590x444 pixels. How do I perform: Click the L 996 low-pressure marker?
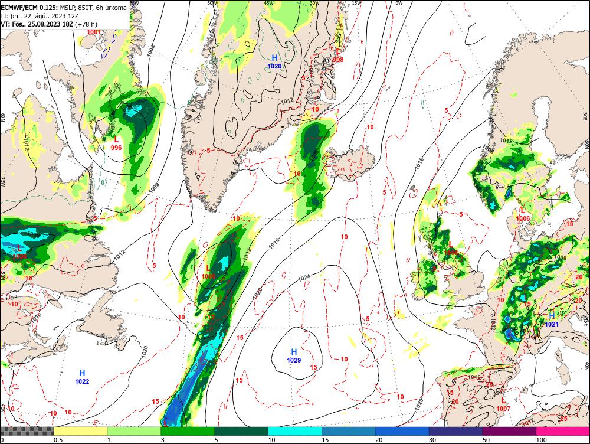click(x=116, y=143)
